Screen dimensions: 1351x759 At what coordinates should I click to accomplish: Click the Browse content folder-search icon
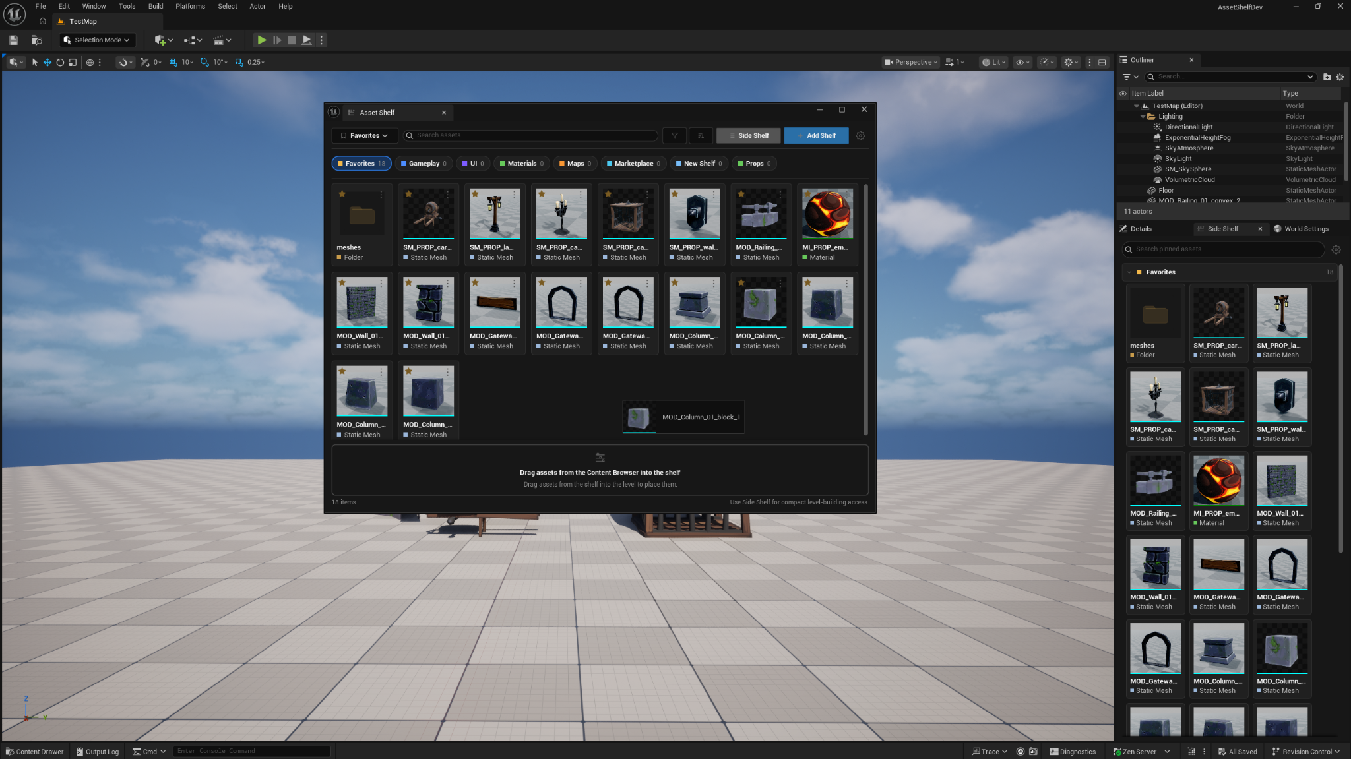click(37, 40)
